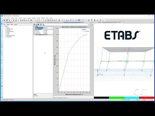
Task: Click the Base Shear vs Monitored Displacement title
Action: click(x=74, y=27)
